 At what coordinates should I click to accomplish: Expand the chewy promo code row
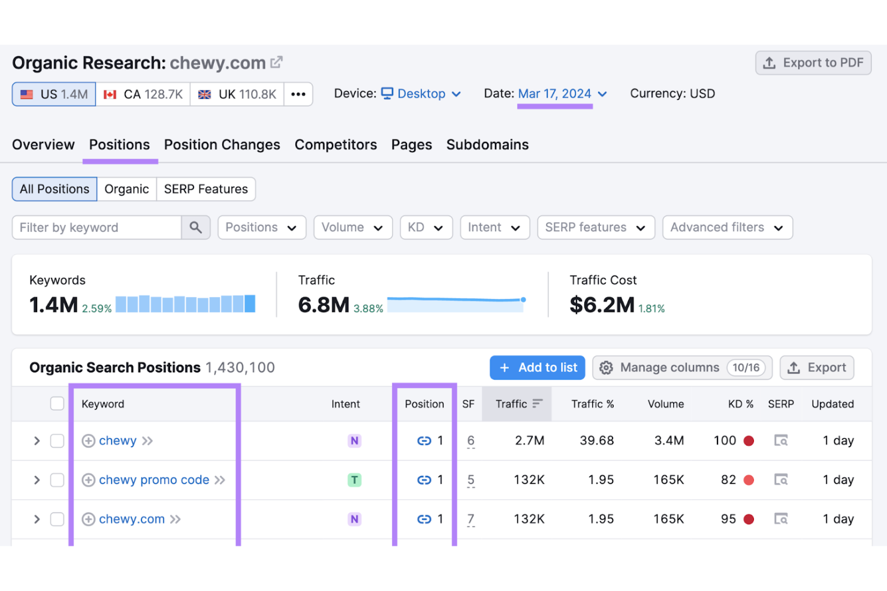pos(37,480)
